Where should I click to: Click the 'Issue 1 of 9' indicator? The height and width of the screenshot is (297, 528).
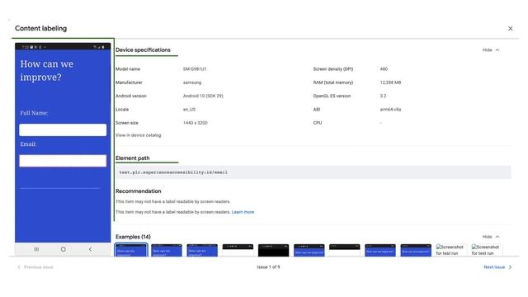point(268,267)
